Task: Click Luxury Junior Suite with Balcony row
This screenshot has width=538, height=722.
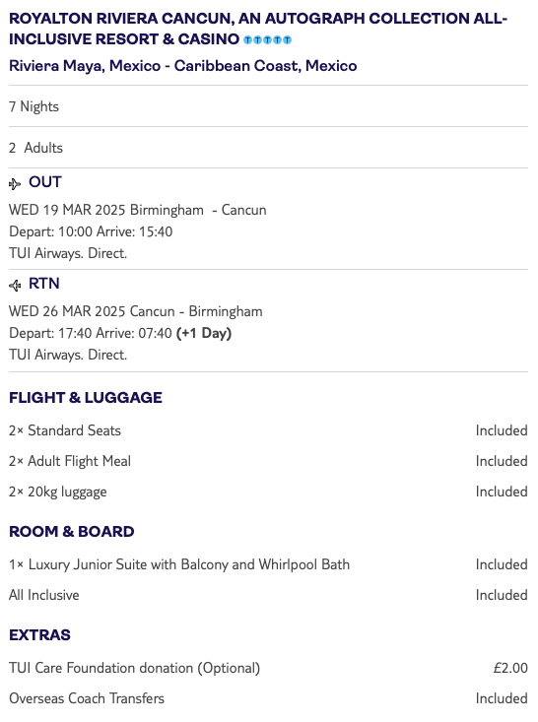Action: [x=268, y=564]
